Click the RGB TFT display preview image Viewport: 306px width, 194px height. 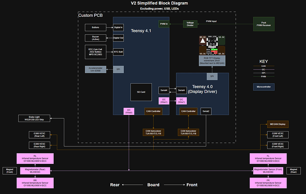211,46
